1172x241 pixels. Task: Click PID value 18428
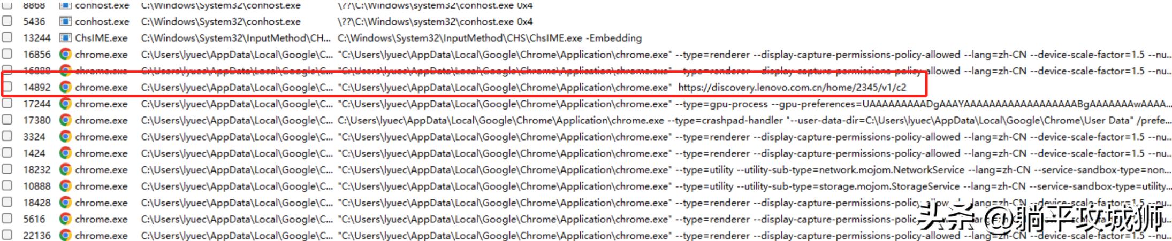37,203
